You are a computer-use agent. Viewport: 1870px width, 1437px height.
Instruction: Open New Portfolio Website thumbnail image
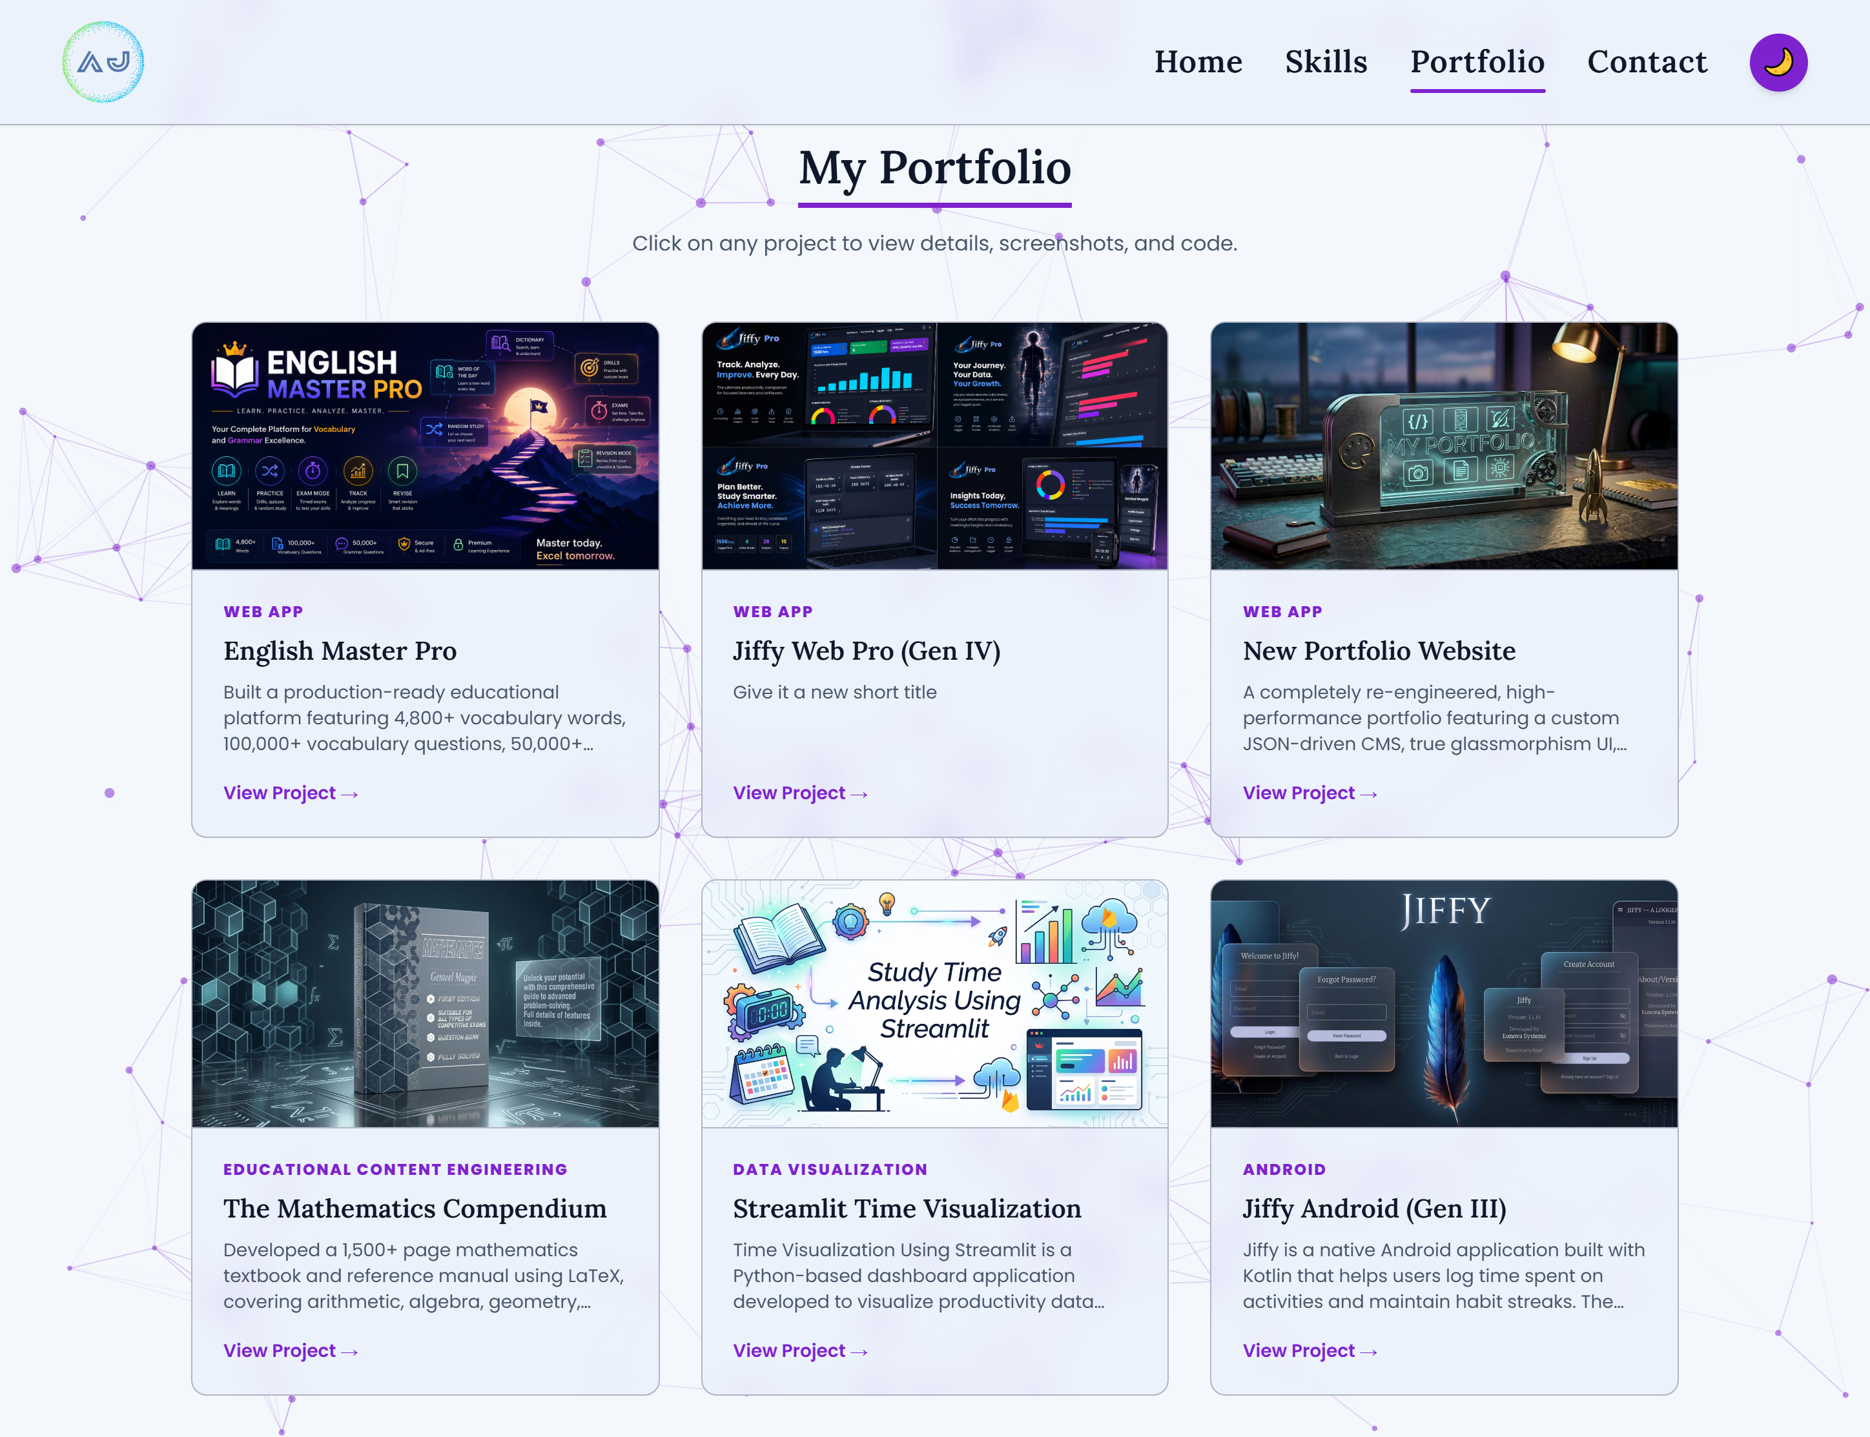tap(1444, 445)
